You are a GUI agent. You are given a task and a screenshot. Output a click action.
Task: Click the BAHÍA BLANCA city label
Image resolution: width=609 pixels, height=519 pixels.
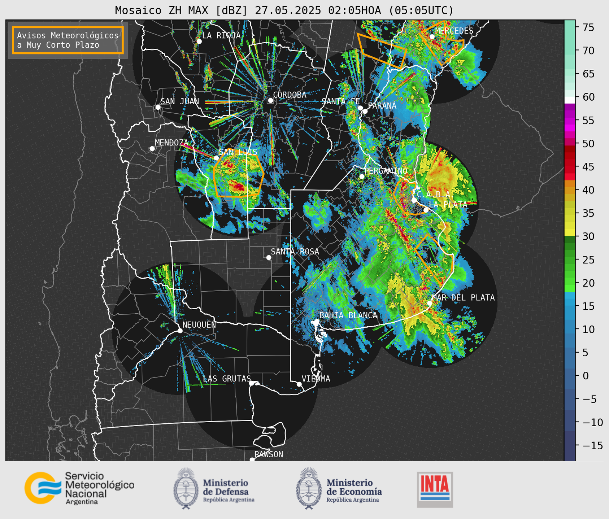pos(348,315)
